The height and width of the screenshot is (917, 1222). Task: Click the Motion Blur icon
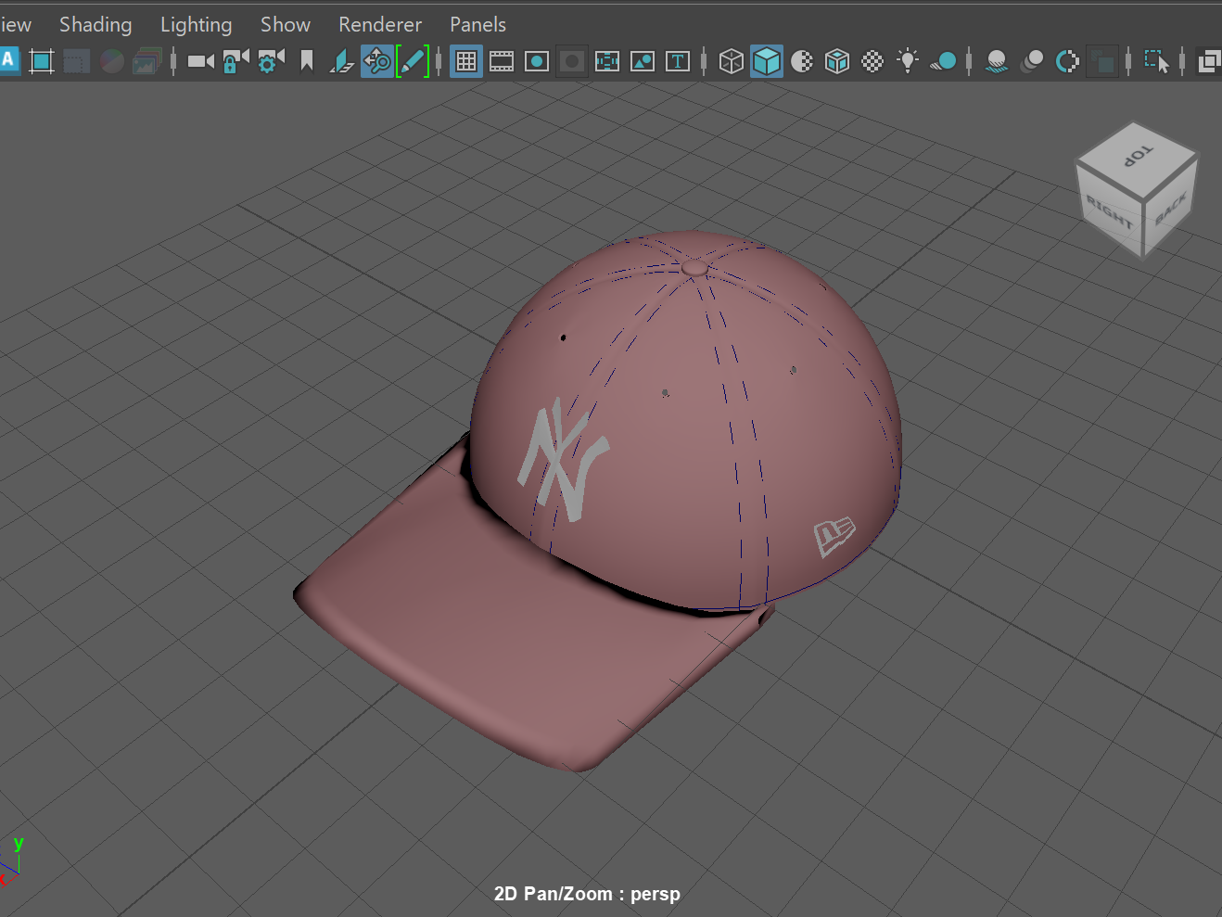click(1032, 61)
